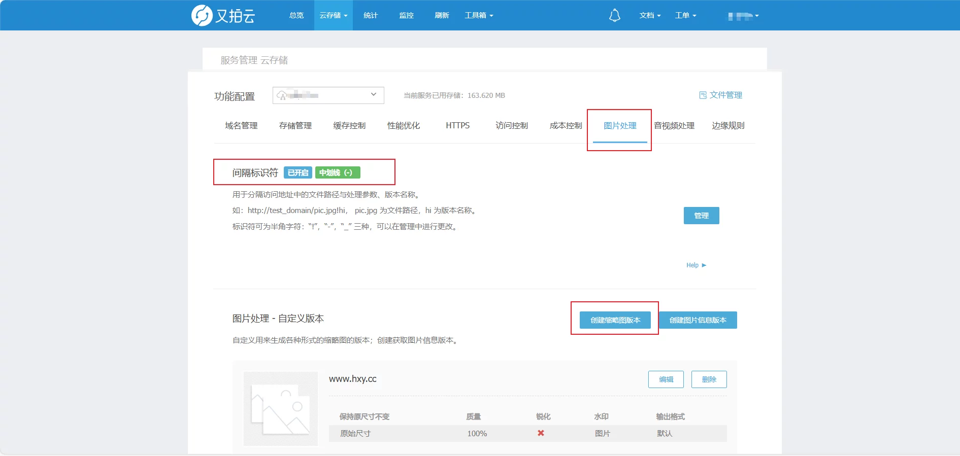Click 创建缩略图版本 button
This screenshot has height=456, width=960.
(615, 320)
